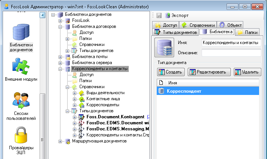This screenshot has height=159, width=267.
Task: Collapse Библиотека договоров node
Action: point(60,27)
